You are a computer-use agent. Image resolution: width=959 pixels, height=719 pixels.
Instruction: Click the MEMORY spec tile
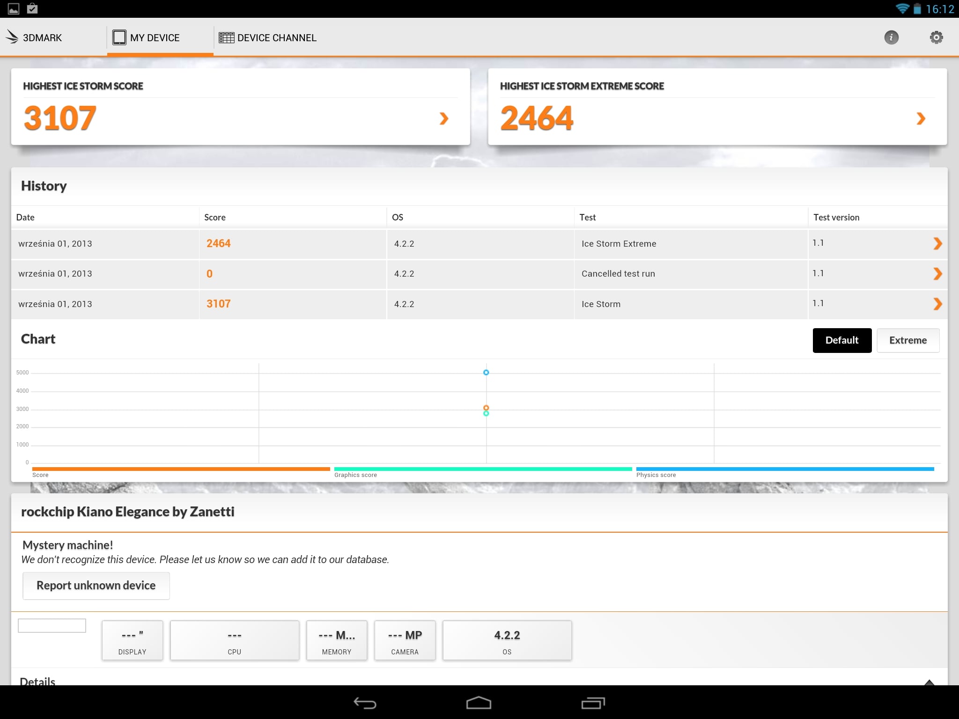pyautogui.click(x=337, y=640)
